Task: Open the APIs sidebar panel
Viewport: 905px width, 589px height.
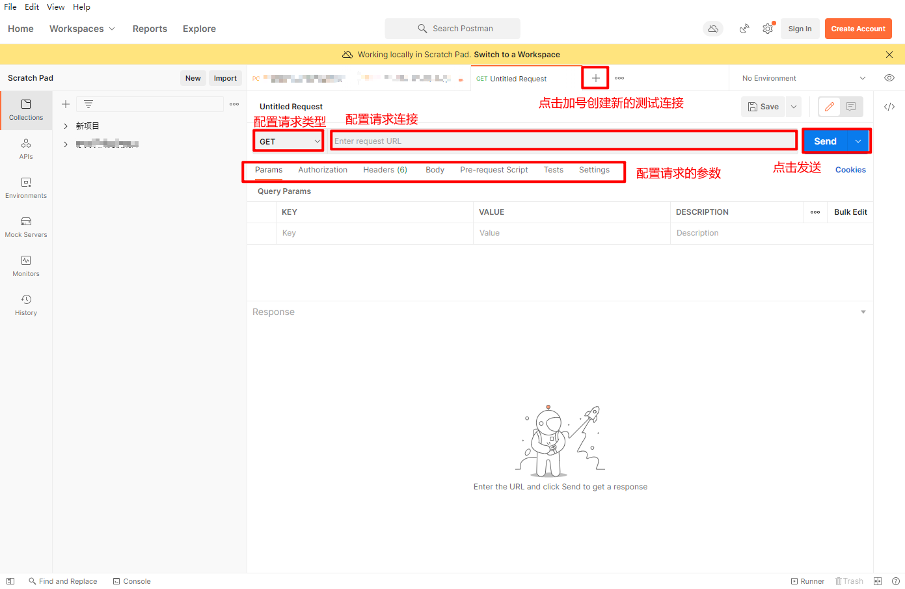Action: pyautogui.click(x=26, y=149)
